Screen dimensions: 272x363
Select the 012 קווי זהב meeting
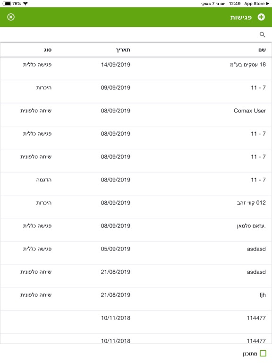coord(136,207)
